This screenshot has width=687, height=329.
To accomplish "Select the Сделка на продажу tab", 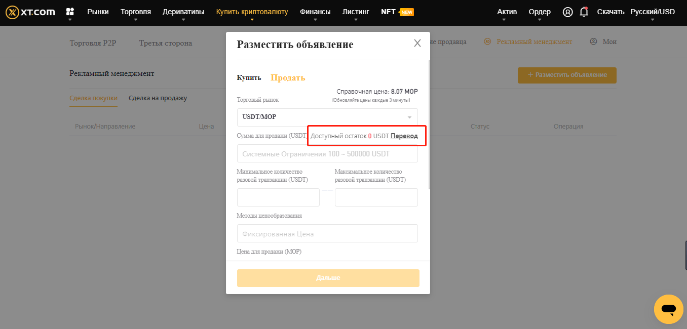I will 158,98.
